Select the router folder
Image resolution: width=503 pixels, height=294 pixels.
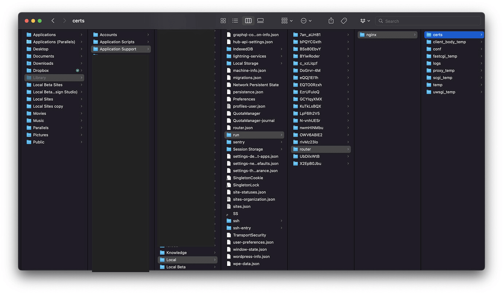click(x=321, y=149)
